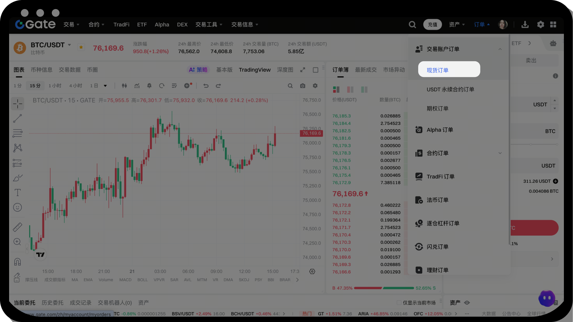Take a chart snapshot with camera icon

pos(303,86)
